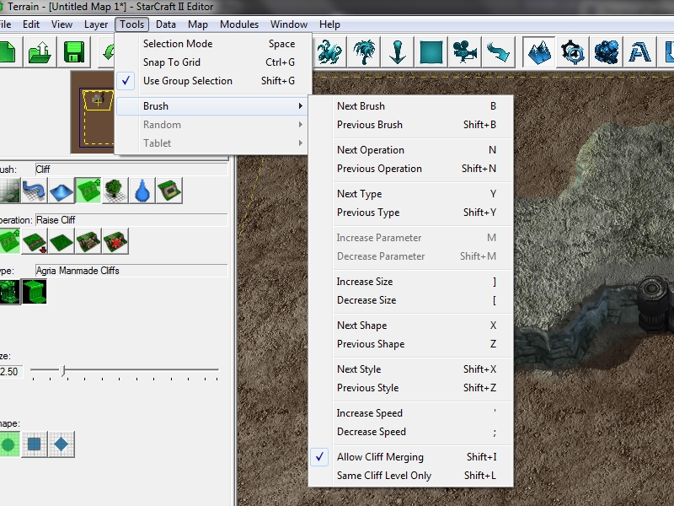Select the Foliage tree brush icon

click(x=115, y=191)
